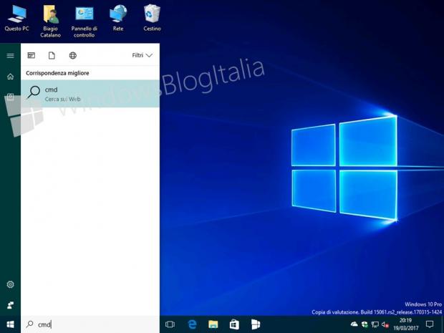
Task: Go to Cortana home in sidebar
Action: click(10, 76)
